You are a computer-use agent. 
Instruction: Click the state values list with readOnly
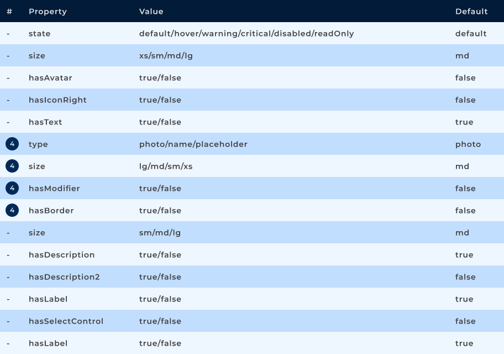point(246,33)
